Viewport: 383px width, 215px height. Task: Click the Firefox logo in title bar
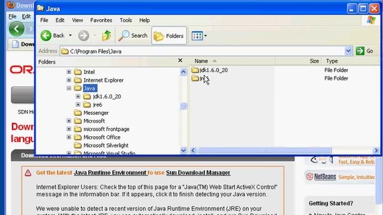(x=11, y=5)
